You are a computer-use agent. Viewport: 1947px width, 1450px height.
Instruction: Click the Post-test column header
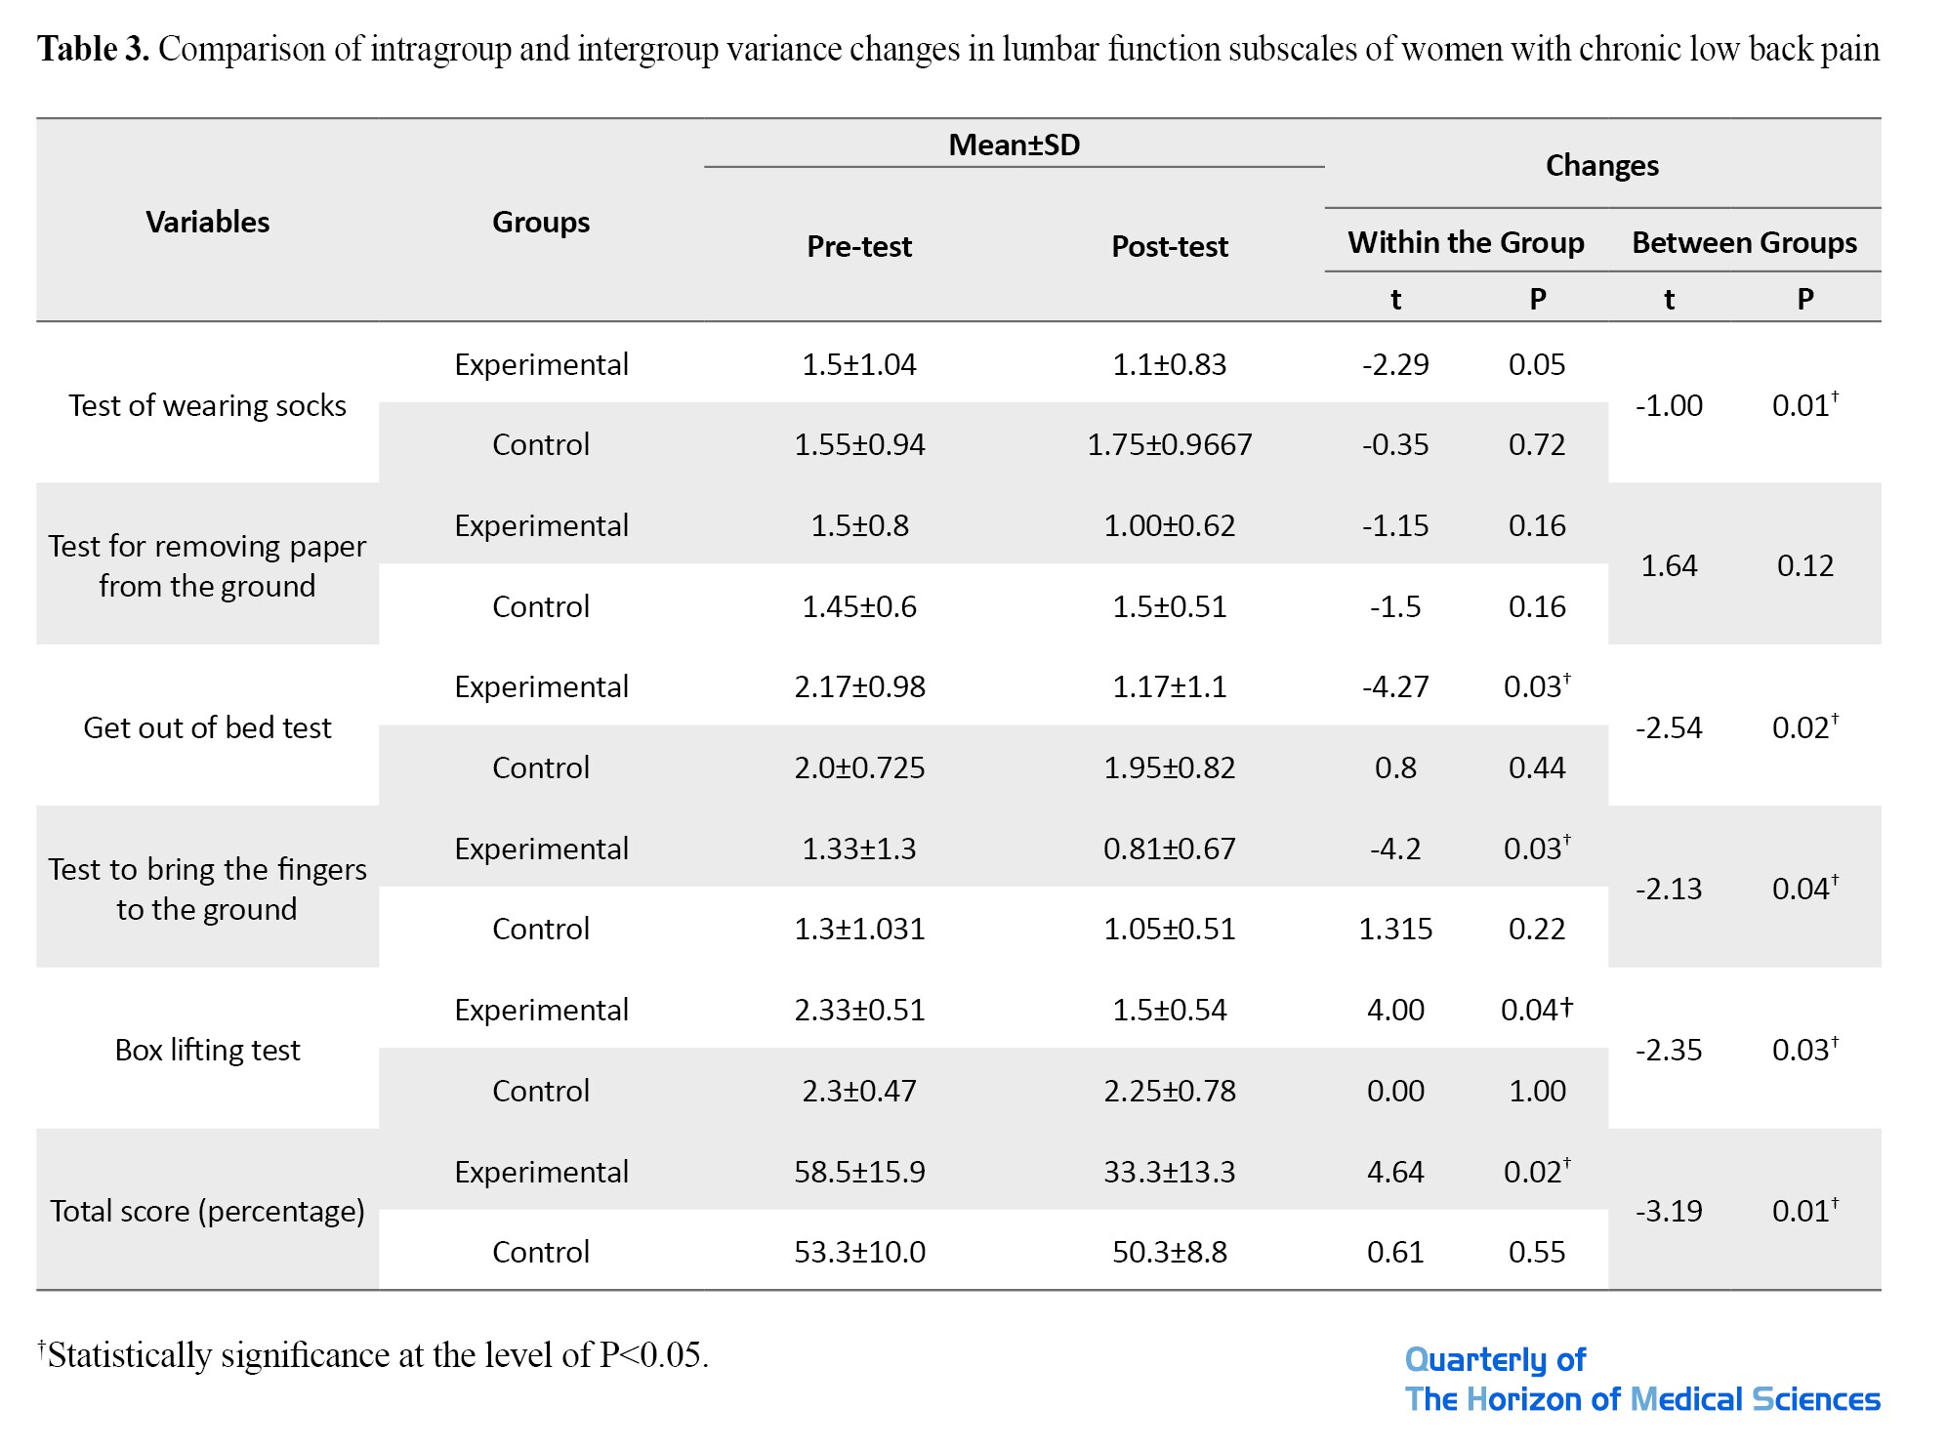click(x=1169, y=246)
